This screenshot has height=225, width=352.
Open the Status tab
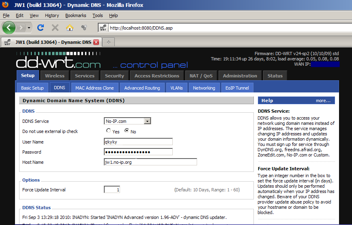click(x=275, y=76)
